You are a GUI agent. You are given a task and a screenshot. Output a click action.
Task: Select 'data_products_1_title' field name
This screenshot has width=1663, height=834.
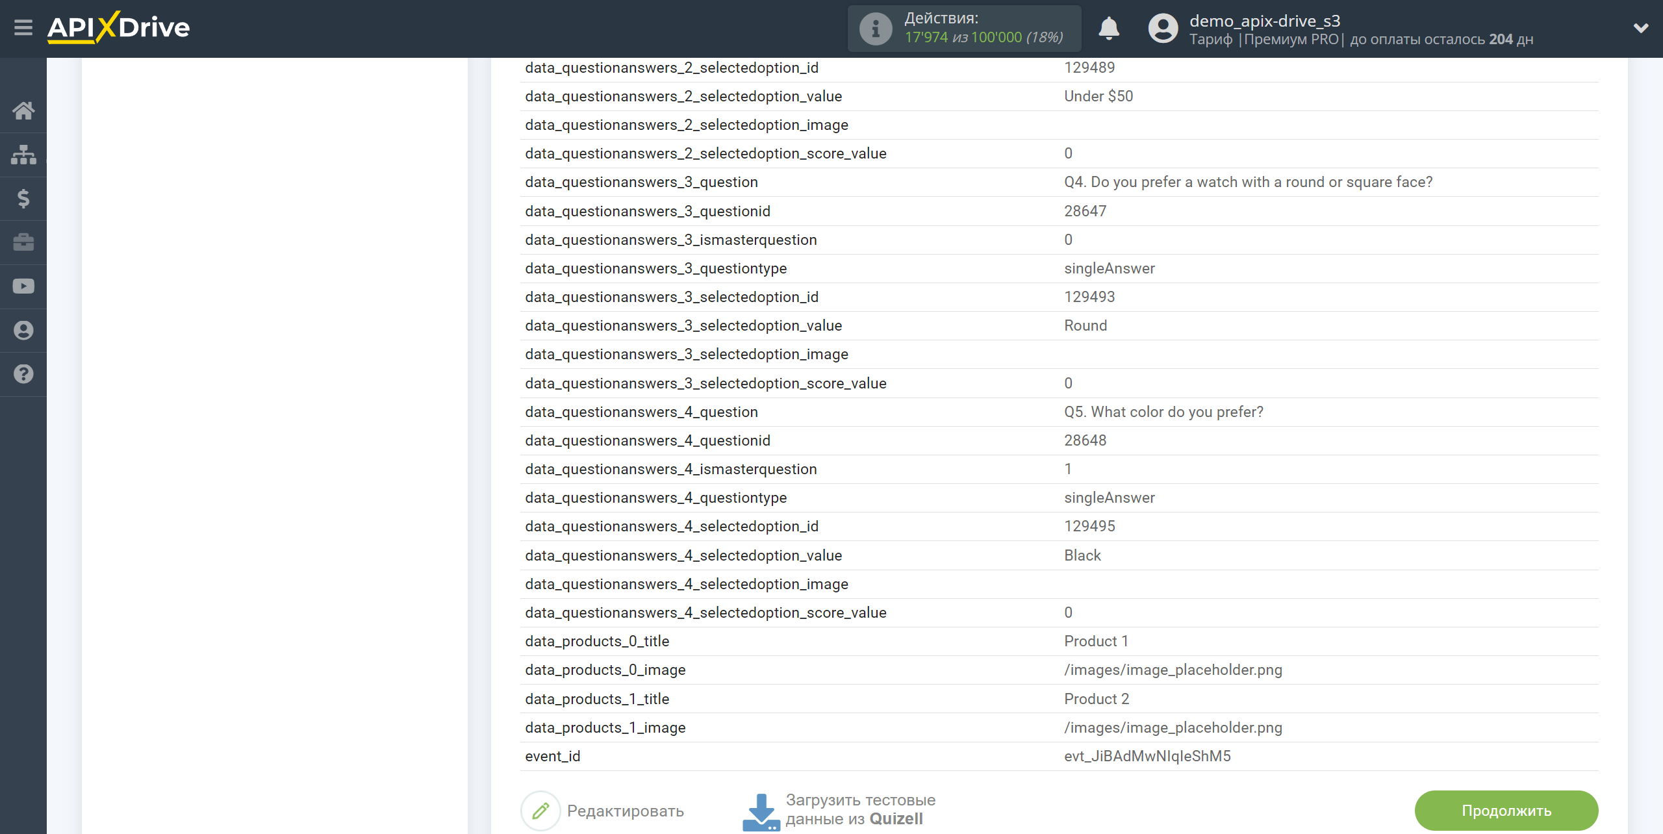click(597, 699)
